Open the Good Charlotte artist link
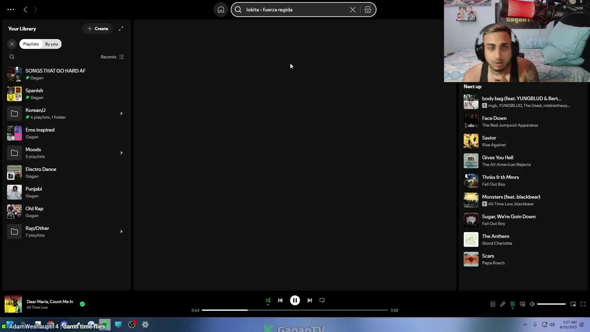Image resolution: width=590 pixels, height=332 pixels. pos(497,243)
